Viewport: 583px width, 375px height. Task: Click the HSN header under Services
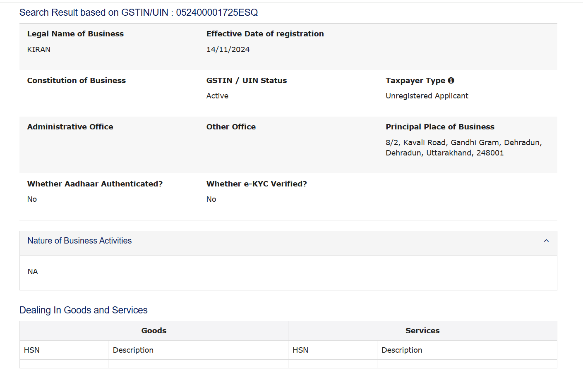click(300, 350)
